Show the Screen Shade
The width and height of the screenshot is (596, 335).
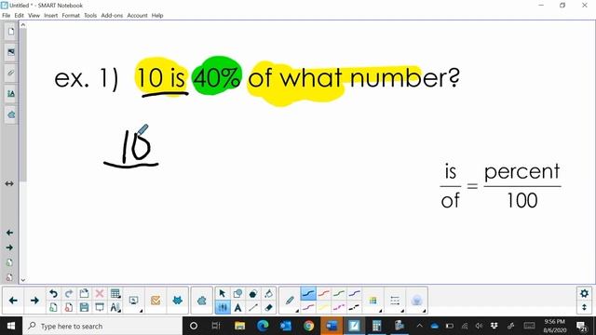tap(100, 307)
